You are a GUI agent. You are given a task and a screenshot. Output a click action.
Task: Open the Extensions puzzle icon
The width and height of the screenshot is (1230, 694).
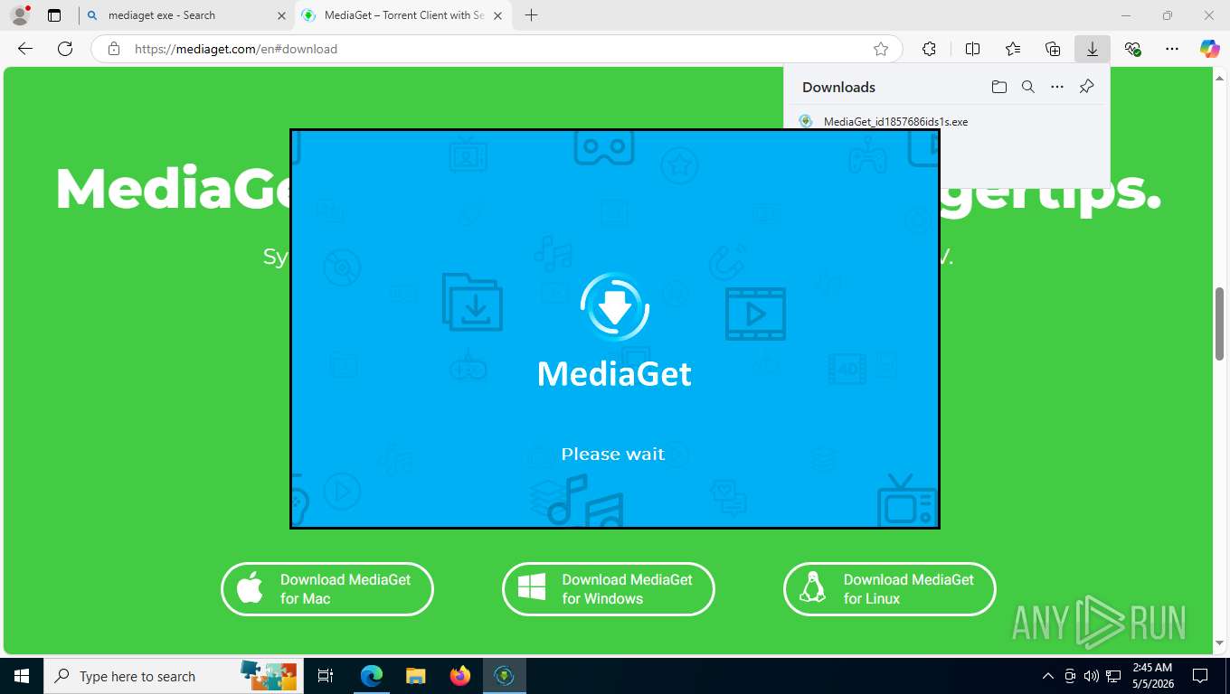[x=929, y=49]
